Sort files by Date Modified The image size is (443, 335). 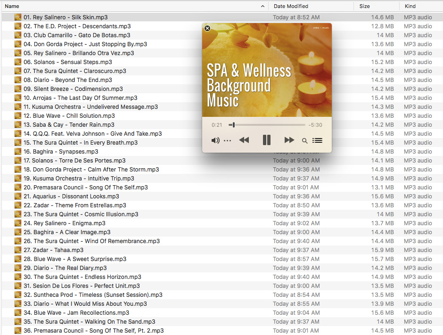pos(291,6)
